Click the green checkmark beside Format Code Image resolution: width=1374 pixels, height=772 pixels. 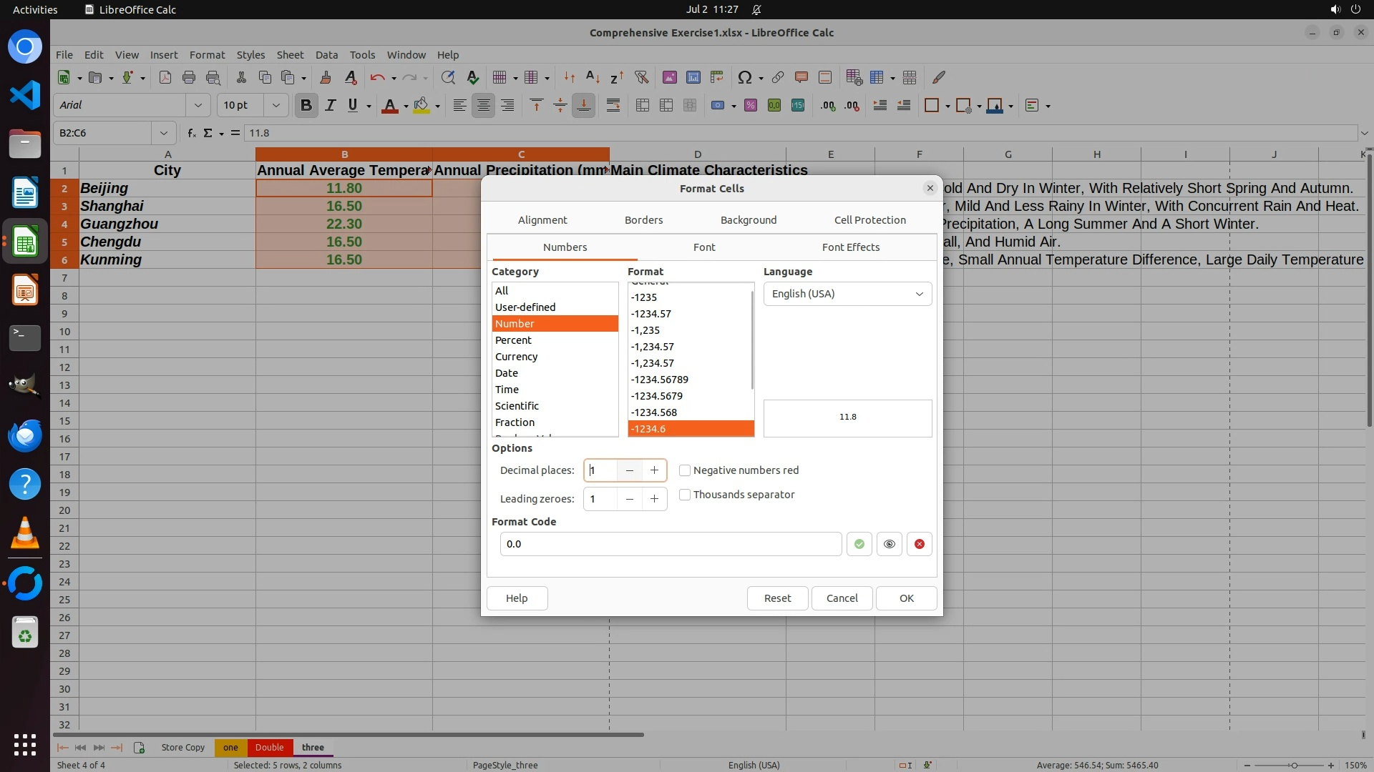click(859, 544)
